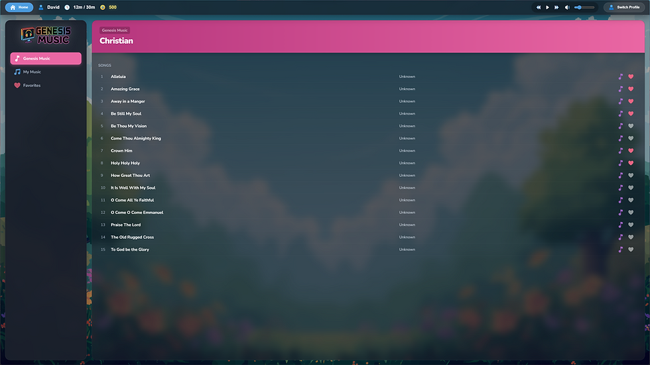
Task: Open My Music in the sidebar
Action: point(46,72)
